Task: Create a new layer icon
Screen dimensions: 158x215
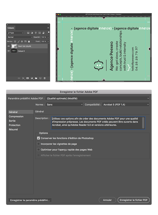Action: point(40,78)
